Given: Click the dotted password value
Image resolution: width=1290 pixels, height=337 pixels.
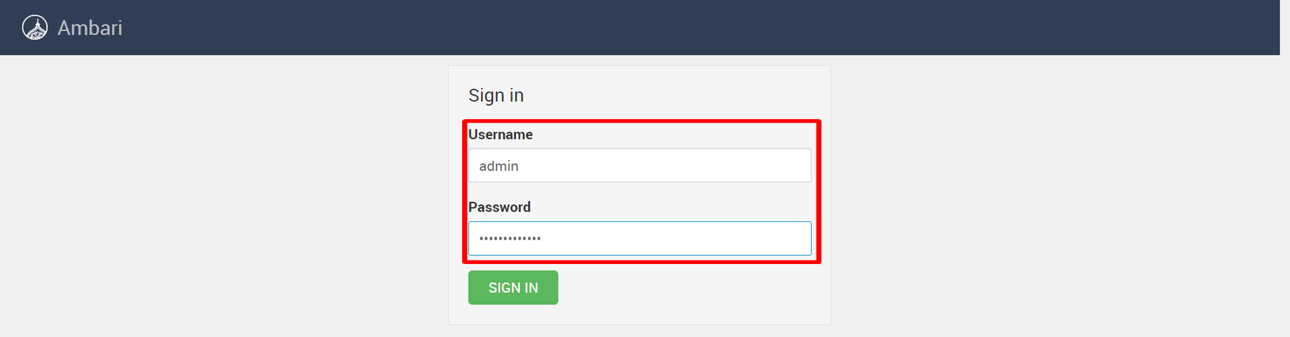Looking at the screenshot, I should coord(509,238).
